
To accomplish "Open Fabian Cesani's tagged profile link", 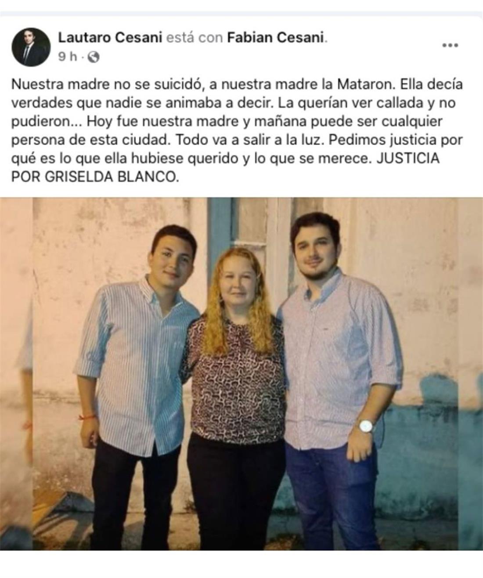I will click(x=275, y=38).
